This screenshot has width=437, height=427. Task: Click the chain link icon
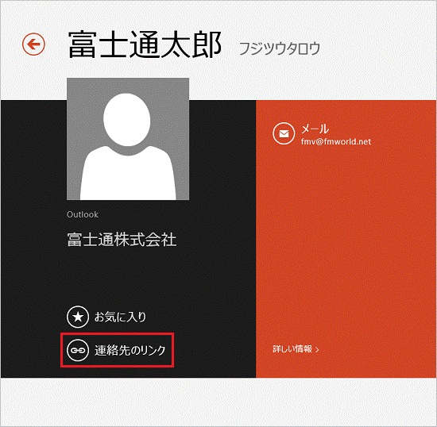78,350
